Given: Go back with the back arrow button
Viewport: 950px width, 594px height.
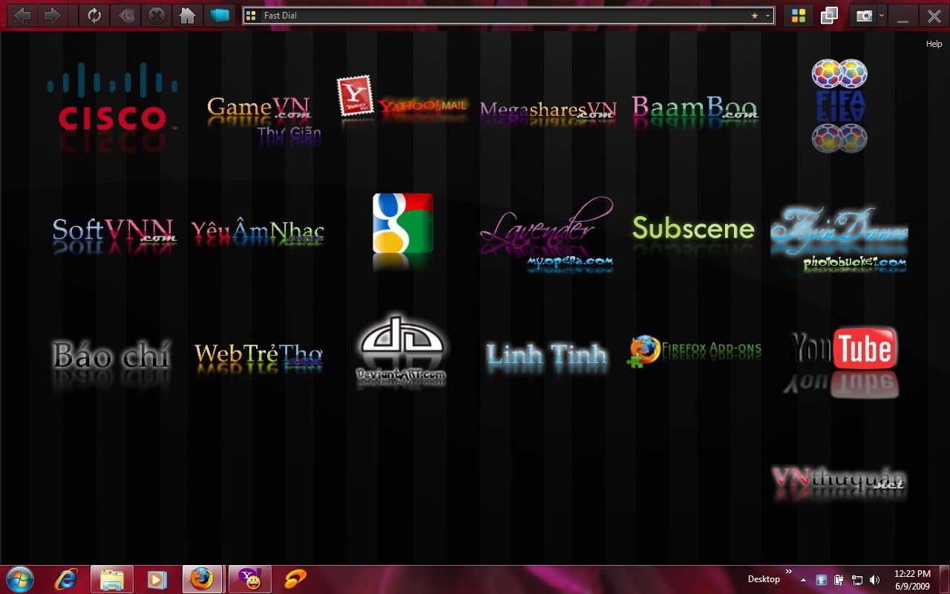Looking at the screenshot, I should coord(22,15).
